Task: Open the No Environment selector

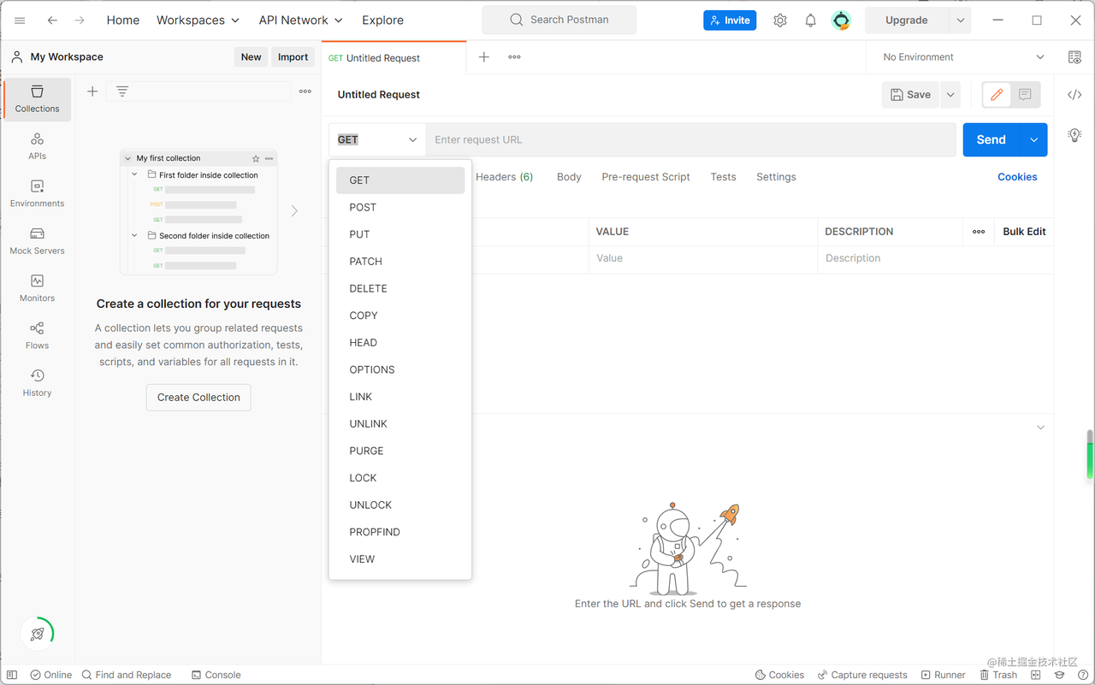Action: coord(963,57)
